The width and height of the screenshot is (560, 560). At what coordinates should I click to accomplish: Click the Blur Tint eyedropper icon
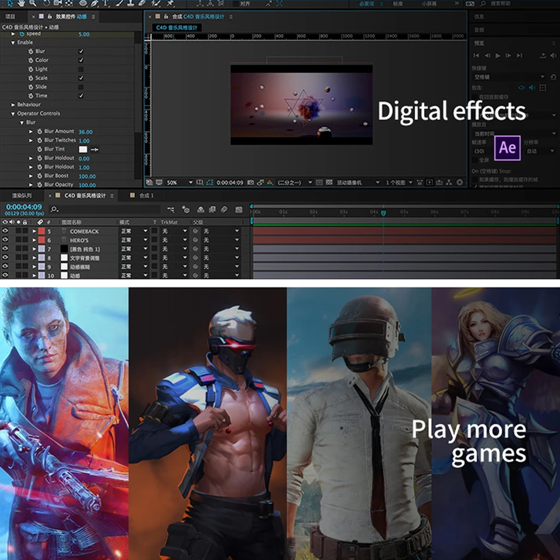[x=95, y=149]
